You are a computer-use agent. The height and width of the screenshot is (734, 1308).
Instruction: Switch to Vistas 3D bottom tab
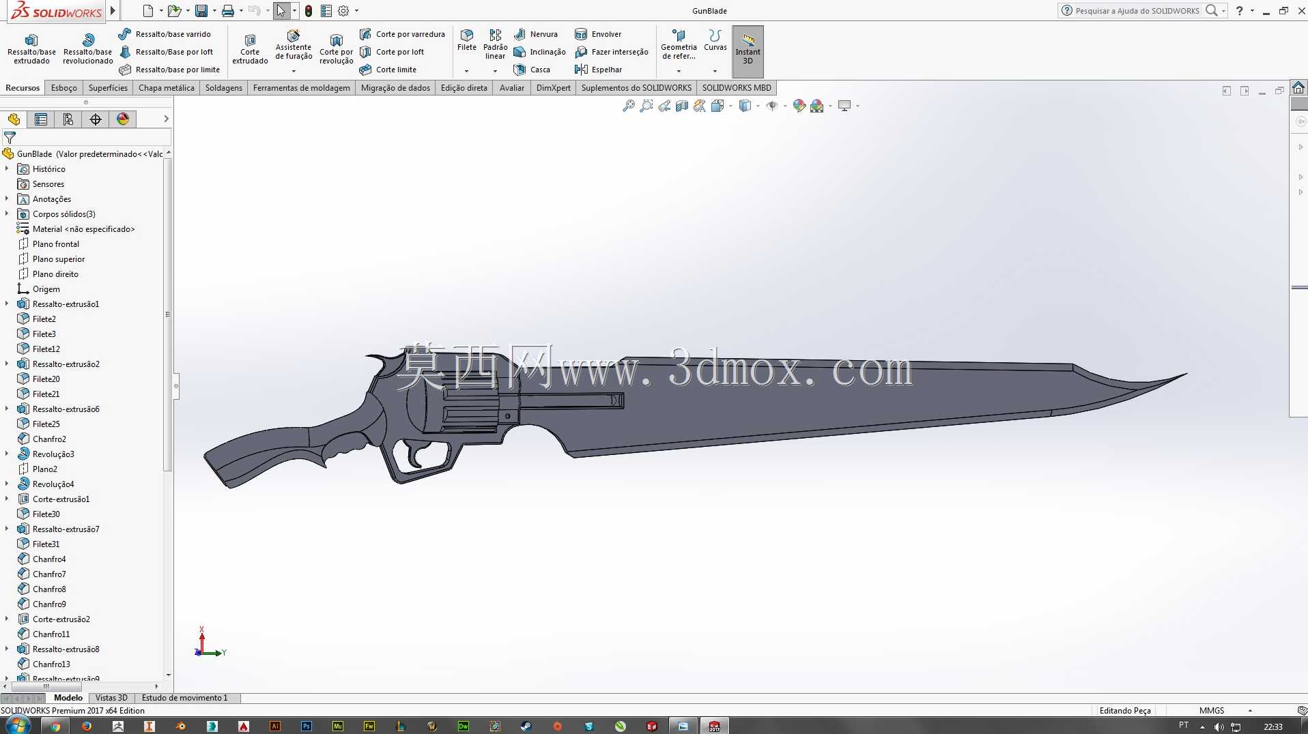(x=111, y=698)
